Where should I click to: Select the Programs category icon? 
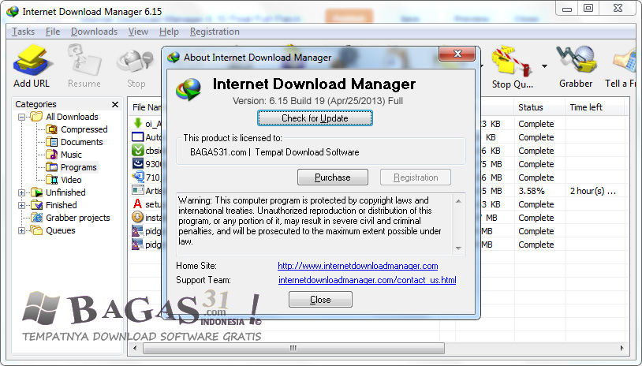tap(51, 167)
